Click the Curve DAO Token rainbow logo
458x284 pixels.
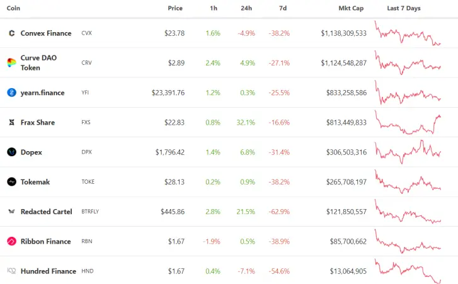pyautogui.click(x=12, y=63)
